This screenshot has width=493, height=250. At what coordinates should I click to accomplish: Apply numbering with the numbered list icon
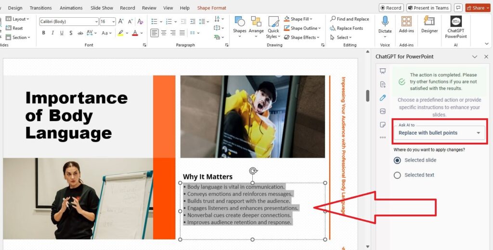tap(169, 21)
